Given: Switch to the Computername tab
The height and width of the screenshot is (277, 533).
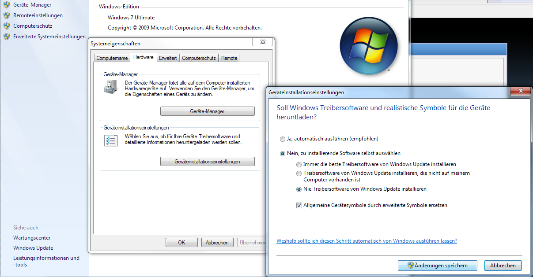Looking at the screenshot, I should click(112, 58).
